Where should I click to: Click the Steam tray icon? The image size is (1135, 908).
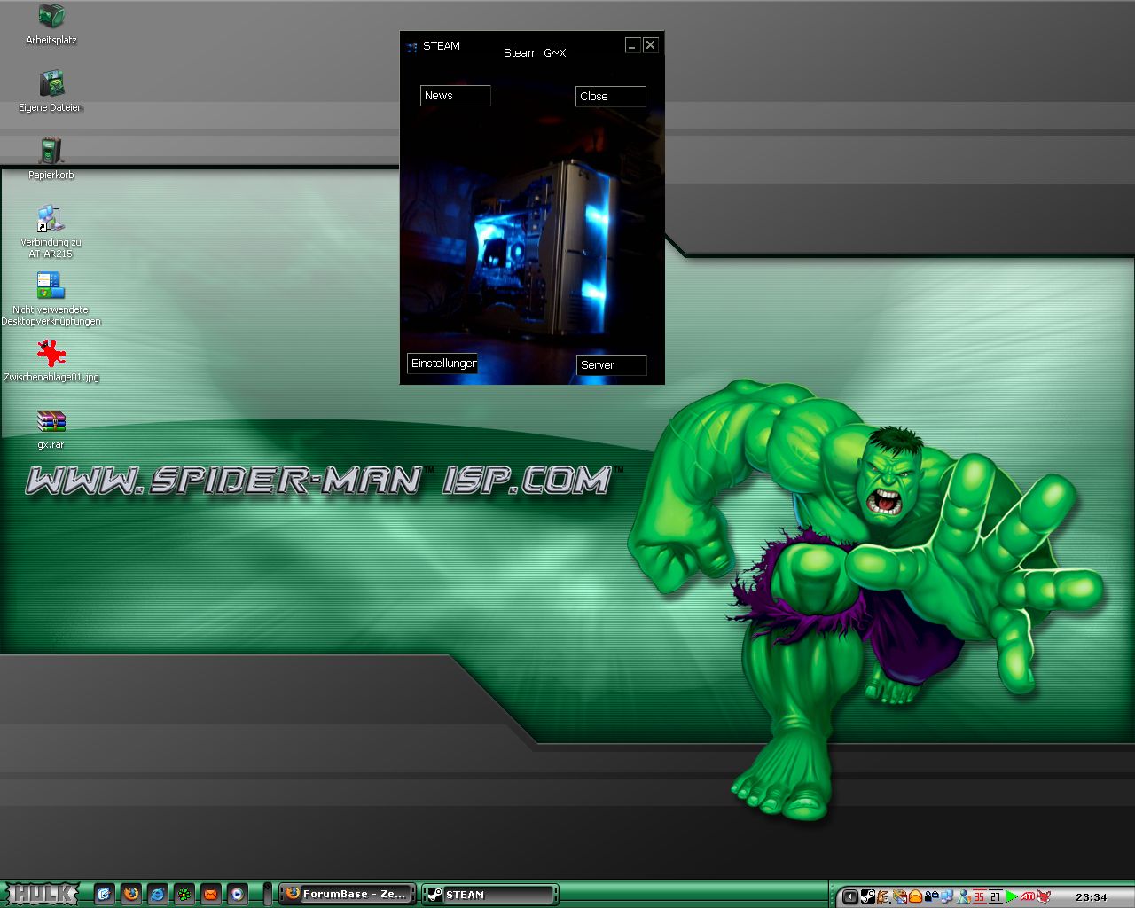click(868, 896)
